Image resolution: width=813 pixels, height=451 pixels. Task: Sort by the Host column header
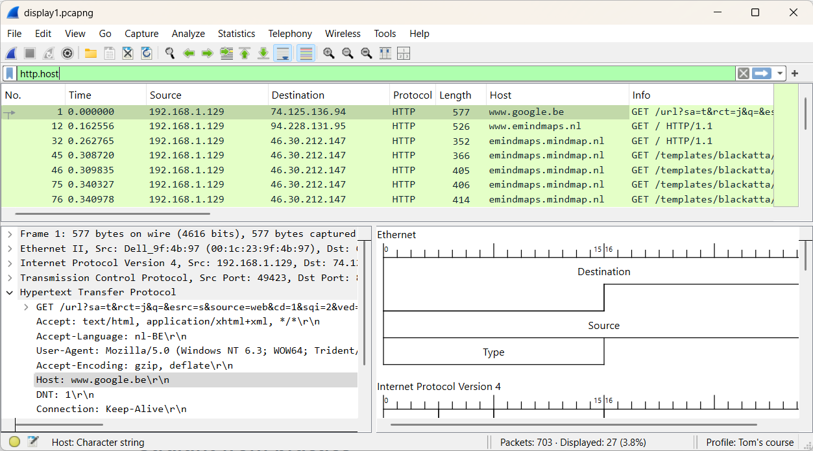click(x=557, y=95)
